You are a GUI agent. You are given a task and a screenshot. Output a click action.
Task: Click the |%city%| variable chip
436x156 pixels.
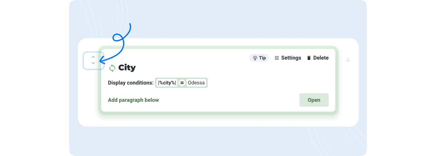[x=167, y=83]
